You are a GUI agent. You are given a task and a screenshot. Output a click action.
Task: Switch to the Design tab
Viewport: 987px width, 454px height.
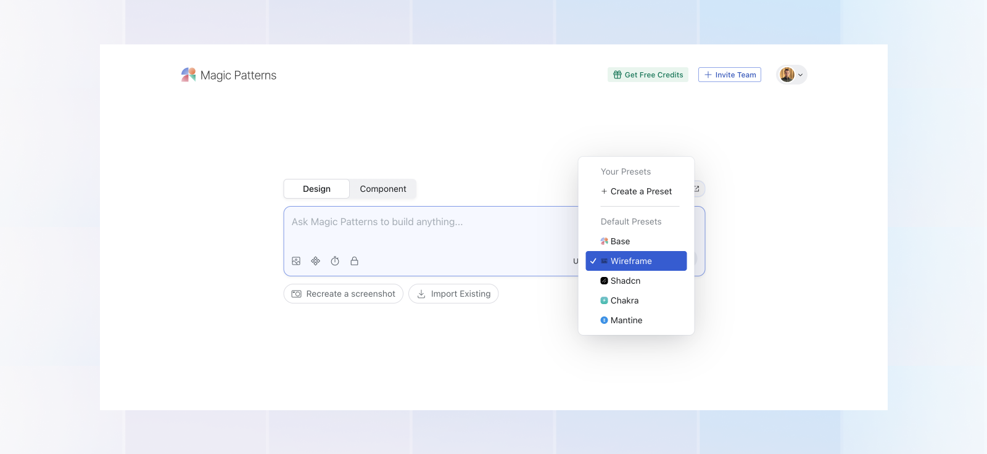coord(316,189)
